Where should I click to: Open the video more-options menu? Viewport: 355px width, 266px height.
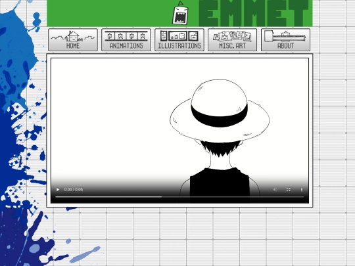pyautogui.click(x=302, y=190)
